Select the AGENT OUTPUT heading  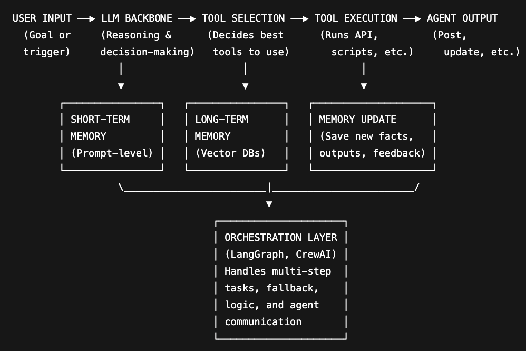tap(462, 18)
